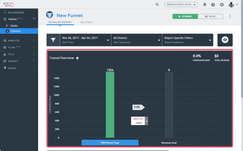This screenshot has height=151, width=243.
Task: Click the 1554 value label
Action: click(x=110, y=70)
